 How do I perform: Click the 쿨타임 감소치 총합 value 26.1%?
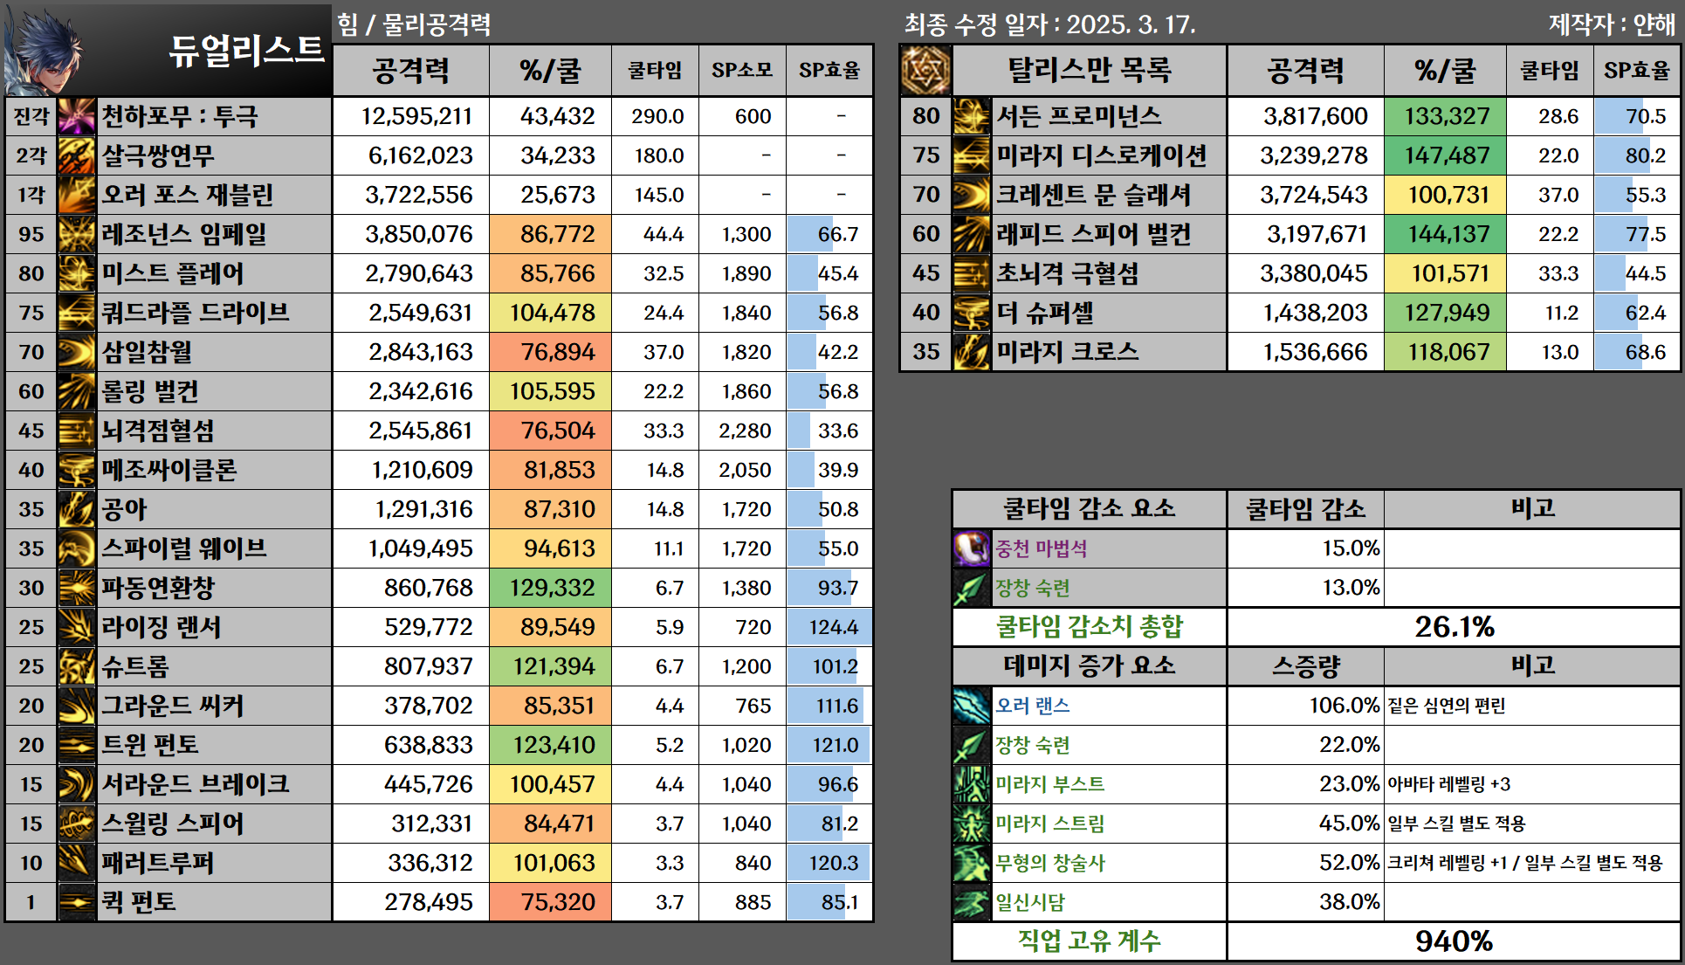[x=1454, y=627]
